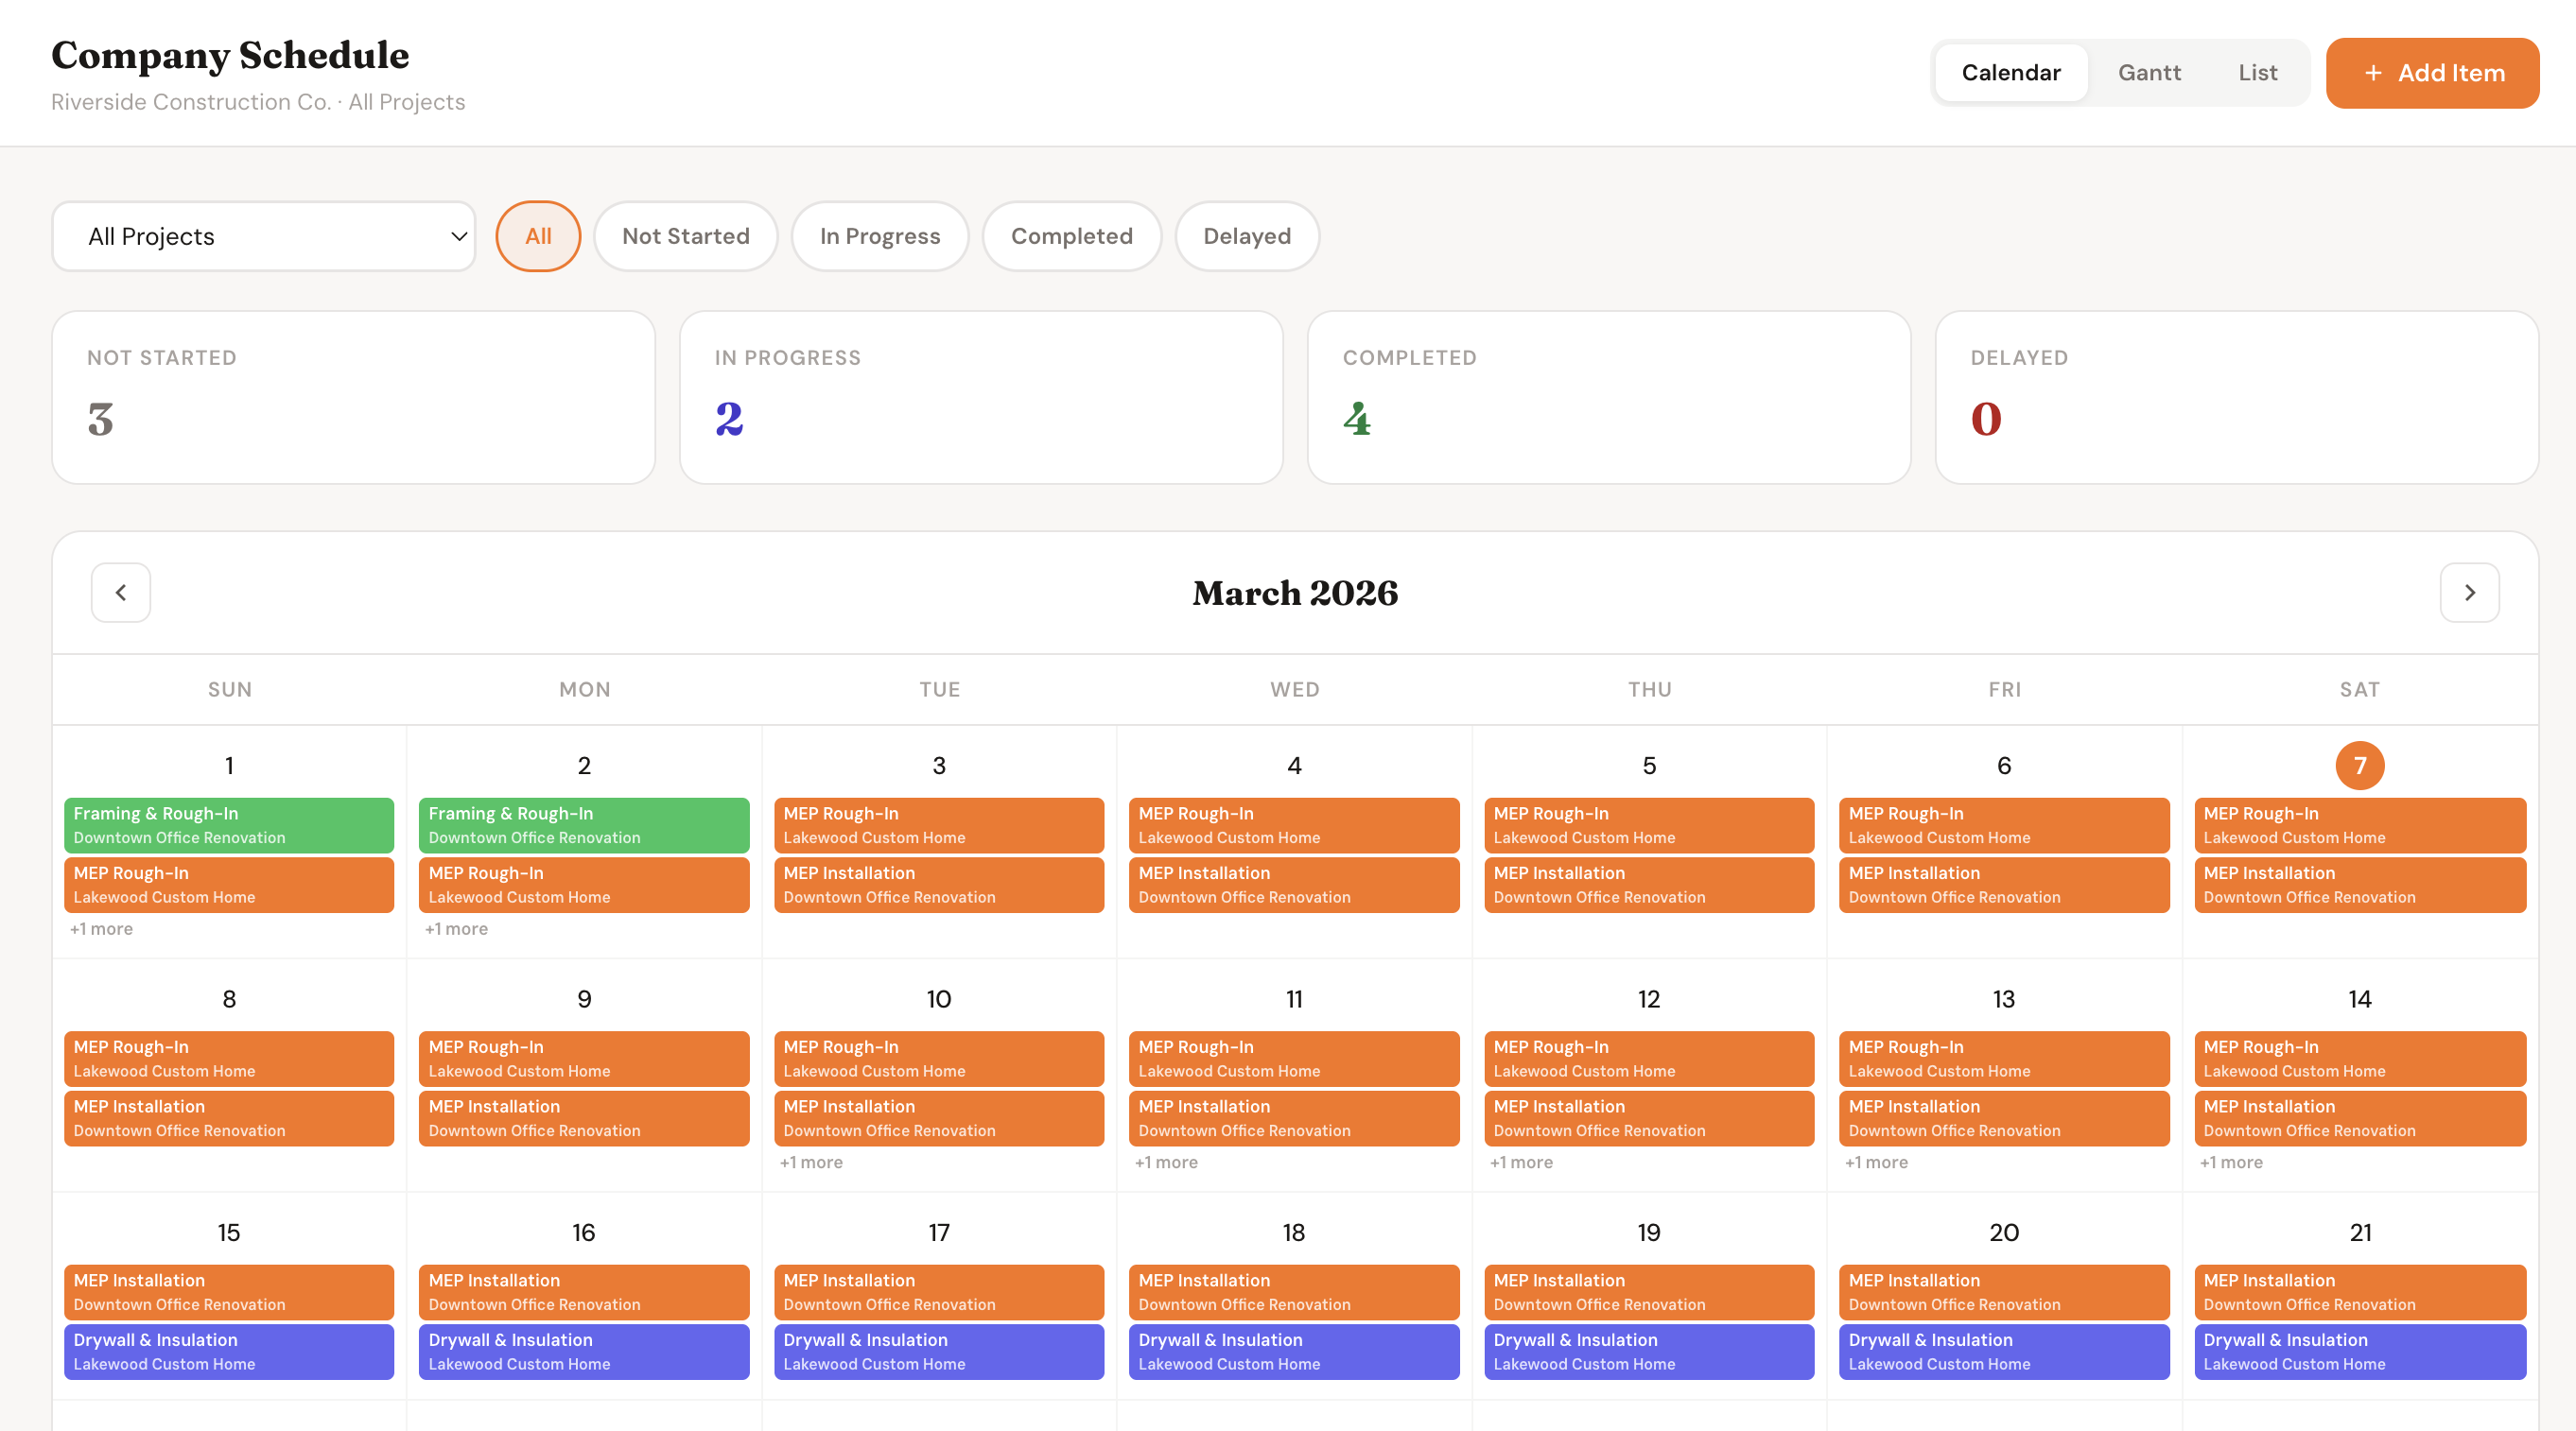Enable the In Progress filter

pos(879,236)
